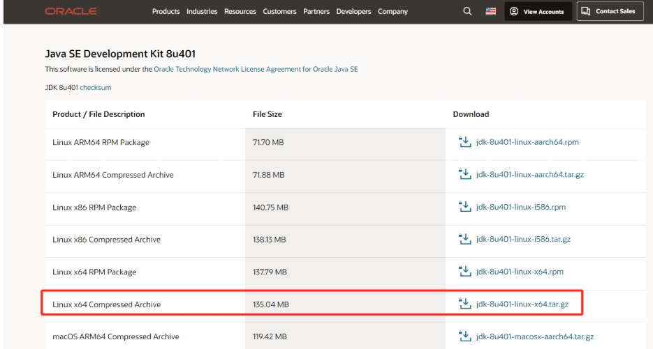This screenshot has height=349, width=653.
Task: Click the download icon for jdk-8u401-macosx-aarch64.tar.gz
Action: [x=464, y=336]
